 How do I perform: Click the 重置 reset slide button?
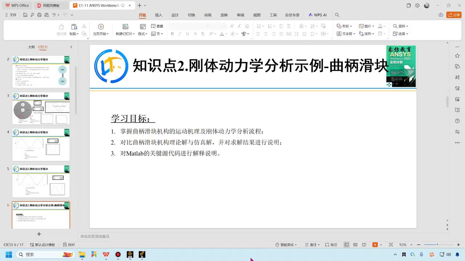click(157, 26)
